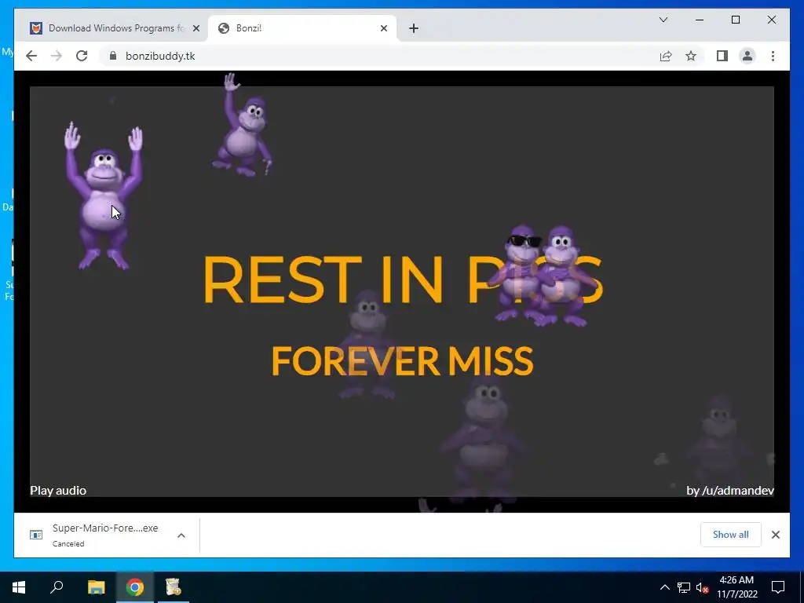Open the Chrome profile avatar menu
This screenshot has width=804, height=603.
tap(747, 56)
